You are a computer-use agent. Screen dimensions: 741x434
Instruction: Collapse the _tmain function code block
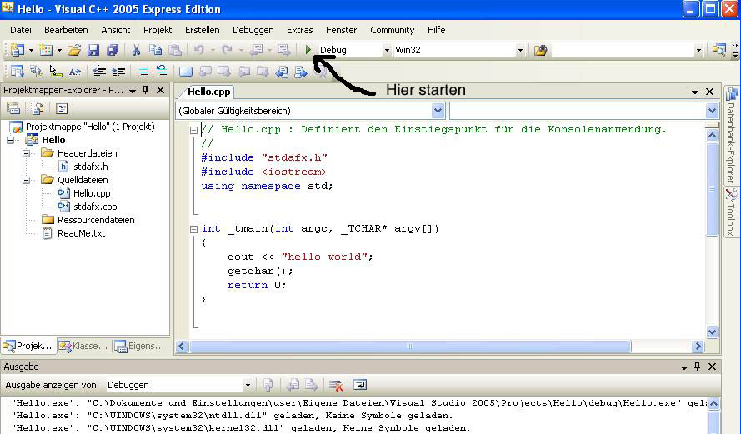pos(193,229)
